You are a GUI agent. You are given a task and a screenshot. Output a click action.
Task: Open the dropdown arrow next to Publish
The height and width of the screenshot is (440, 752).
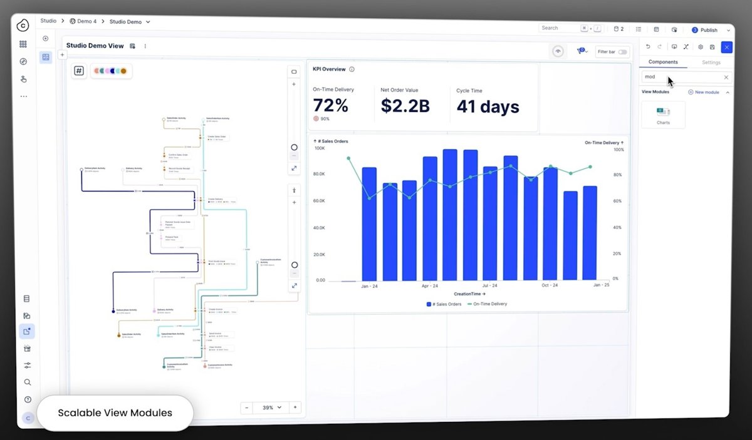coord(728,30)
